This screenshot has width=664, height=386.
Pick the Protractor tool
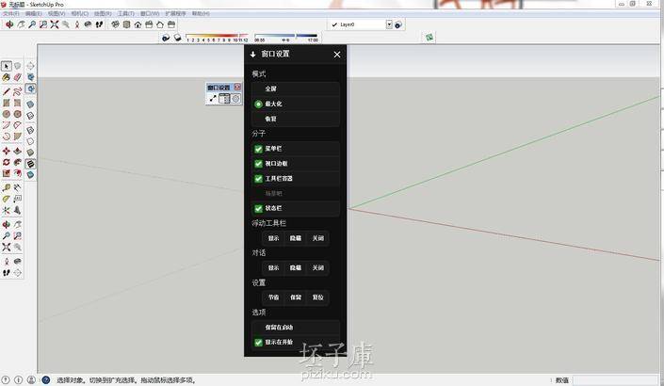click(x=6, y=199)
